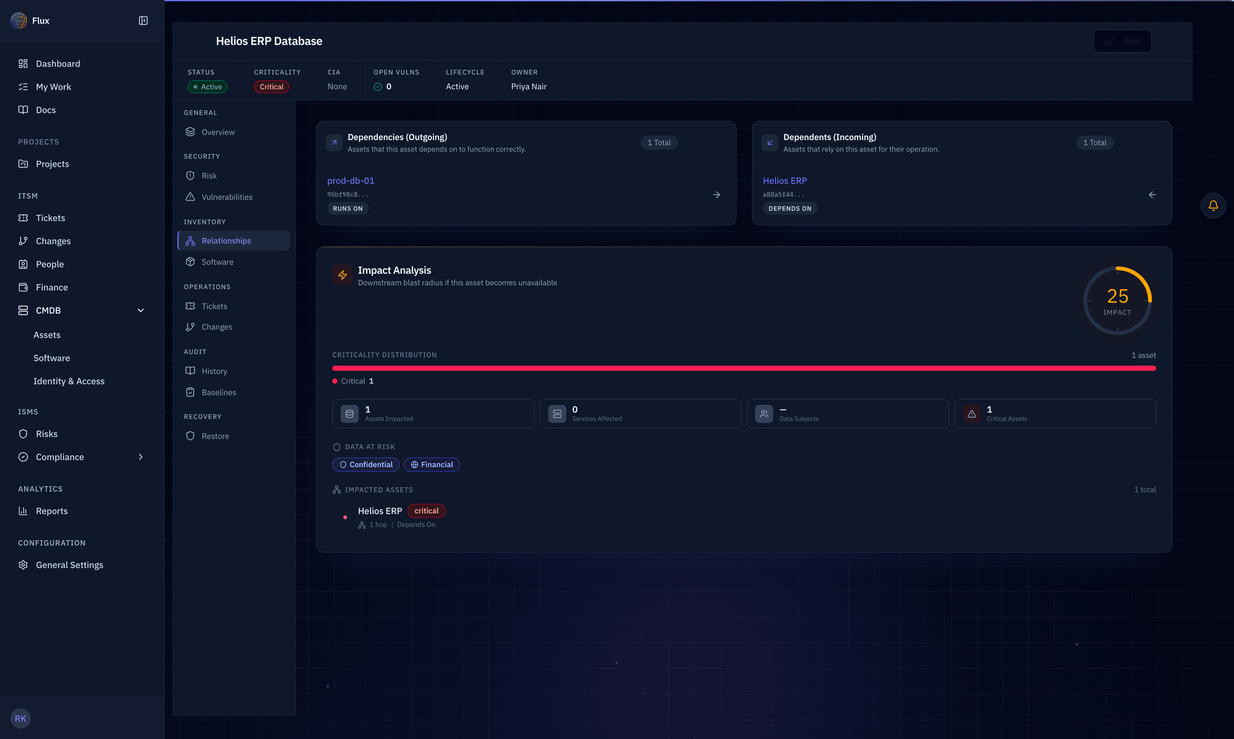Click the critical badge beside Helios ERP
The width and height of the screenshot is (1234, 739).
[427, 511]
